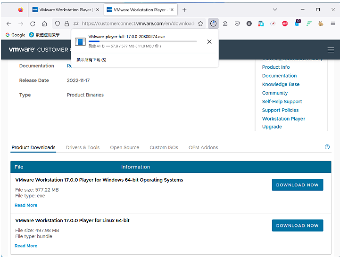Image resolution: width=340 pixels, height=257 pixels.
Task: Read More under Linux 64-bit Player
Action: click(26, 246)
